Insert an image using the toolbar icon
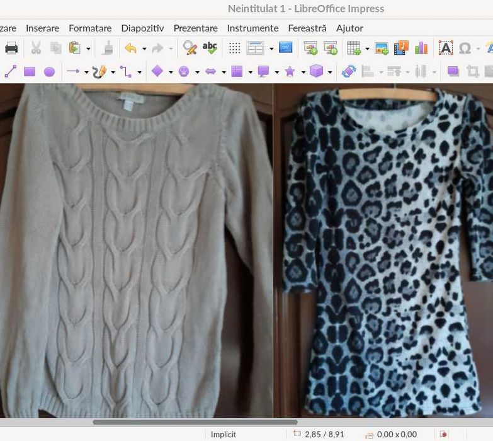This screenshot has width=493, height=441. 382,49
